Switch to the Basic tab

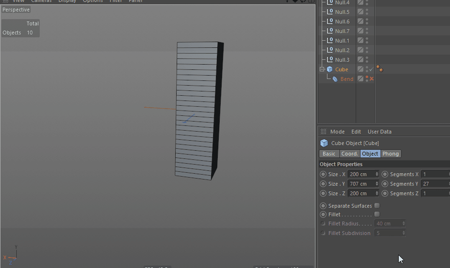pyautogui.click(x=329, y=154)
